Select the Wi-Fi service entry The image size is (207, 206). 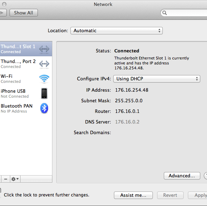[x=26, y=79]
